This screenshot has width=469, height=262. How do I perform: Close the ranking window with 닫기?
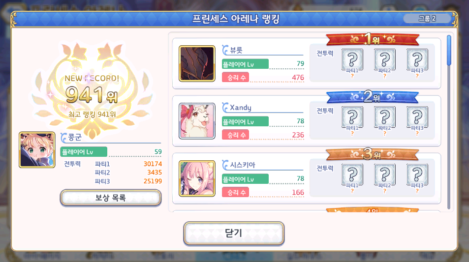click(234, 233)
